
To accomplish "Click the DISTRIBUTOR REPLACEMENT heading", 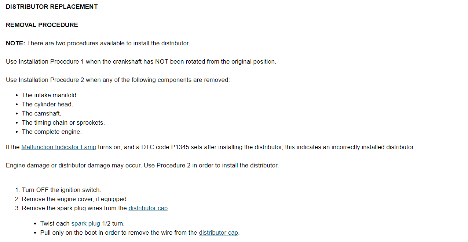I will point(52,7).
